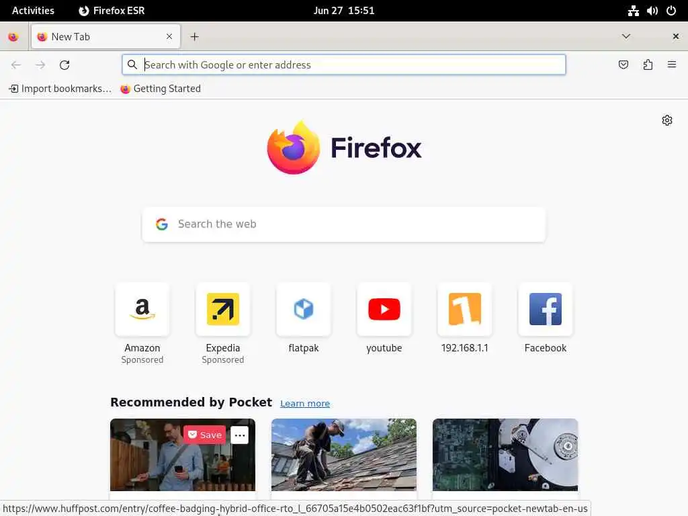Open the Expedia sponsored shortcut
This screenshot has height=516, width=688.
tap(223, 309)
